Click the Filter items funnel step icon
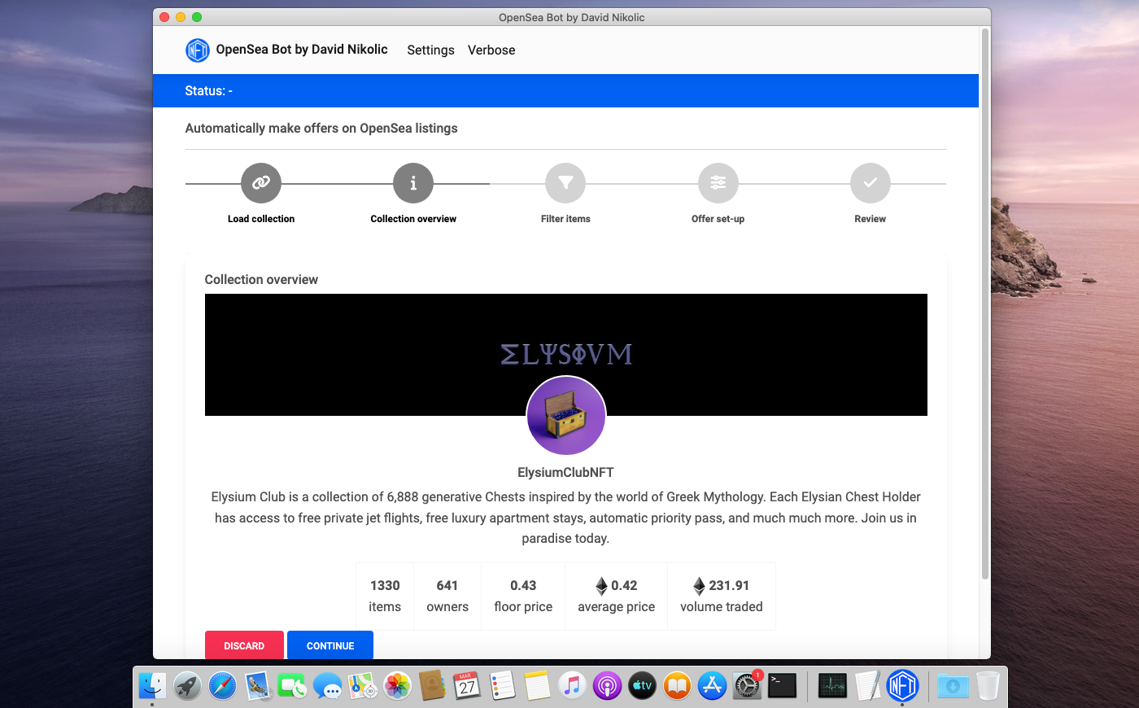 point(565,183)
